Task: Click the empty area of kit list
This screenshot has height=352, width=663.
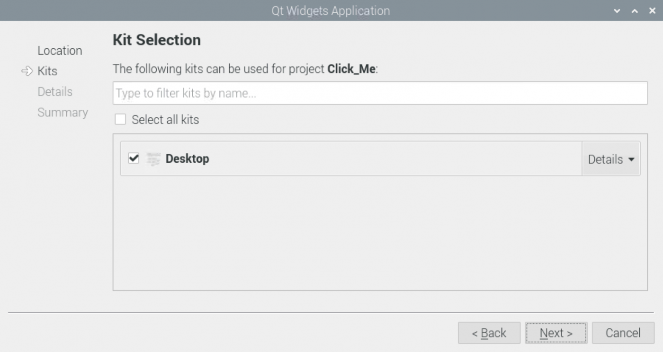Action: point(380,232)
